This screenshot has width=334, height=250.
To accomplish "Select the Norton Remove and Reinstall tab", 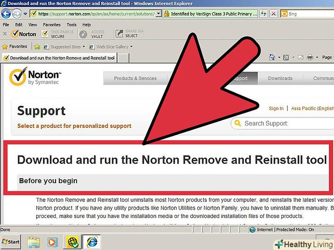I will point(59,58).
